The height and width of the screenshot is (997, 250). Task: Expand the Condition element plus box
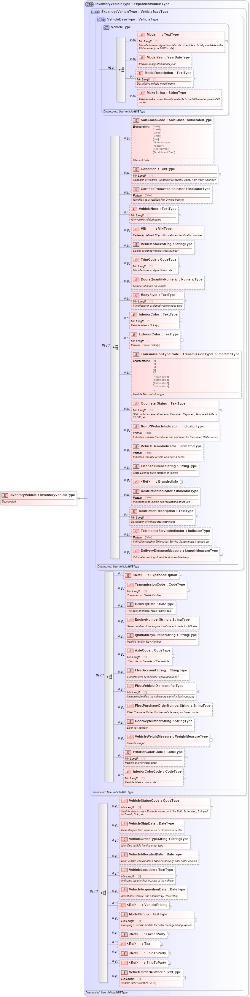pyautogui.click(x=219, y=175)
